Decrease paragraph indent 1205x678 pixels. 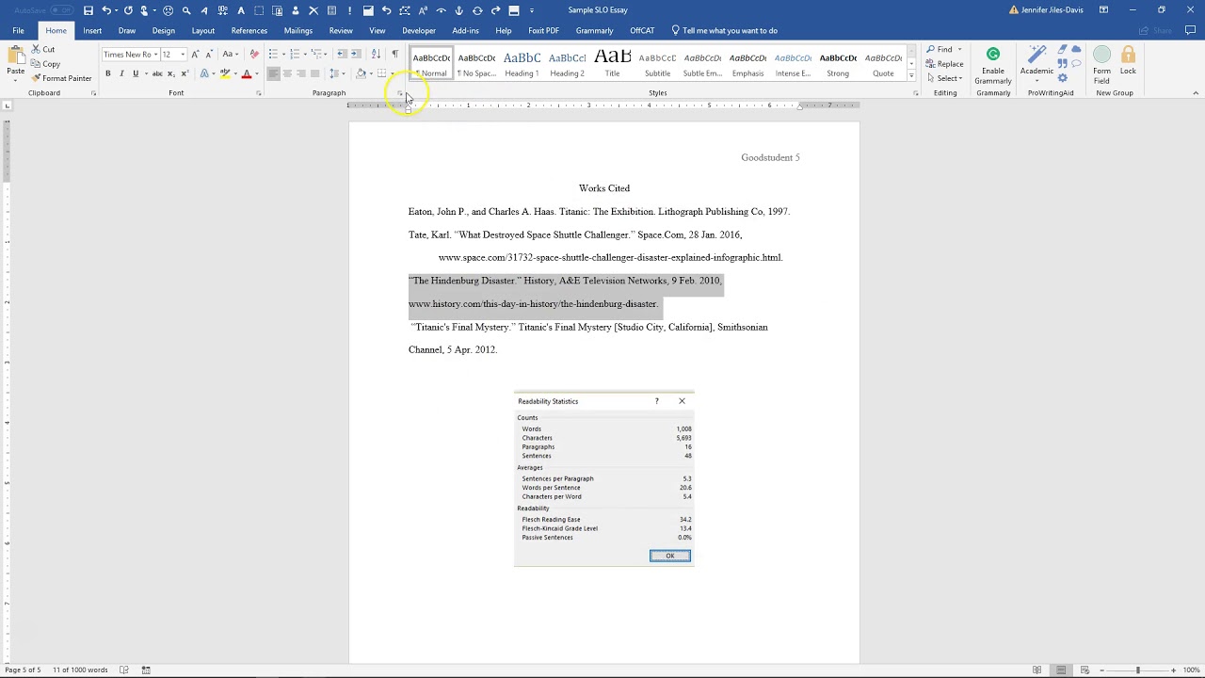click(x=342, y=54)
